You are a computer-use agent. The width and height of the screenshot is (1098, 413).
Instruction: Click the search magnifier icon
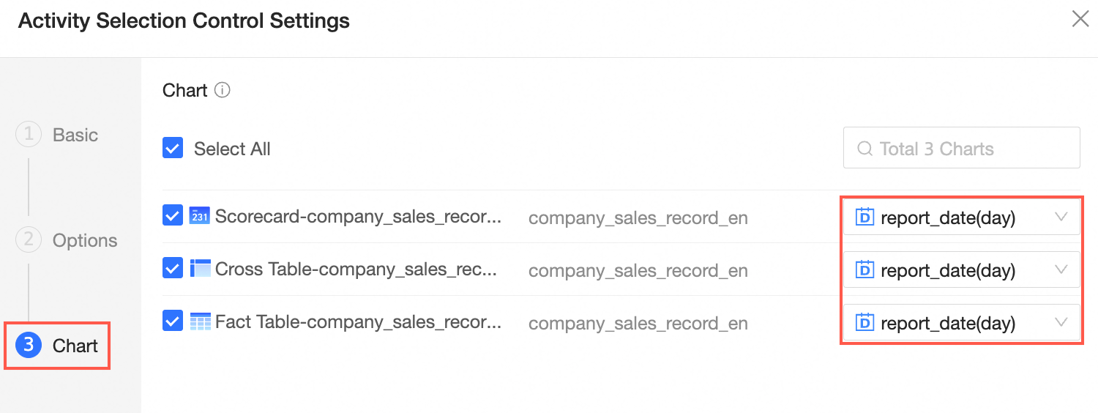click(x=864, y=149)
